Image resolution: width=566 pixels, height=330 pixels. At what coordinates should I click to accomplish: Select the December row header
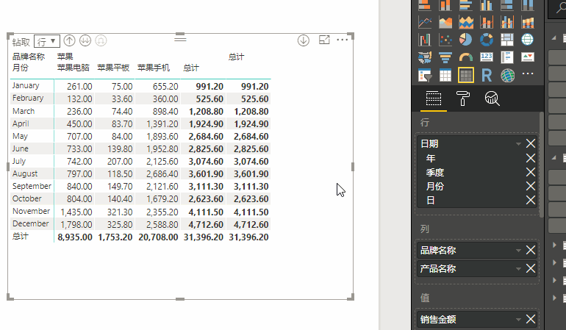[30, 224]
